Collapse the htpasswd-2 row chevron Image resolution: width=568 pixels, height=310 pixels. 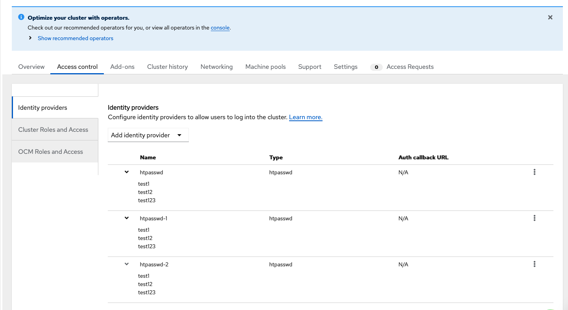click(127, 264)
